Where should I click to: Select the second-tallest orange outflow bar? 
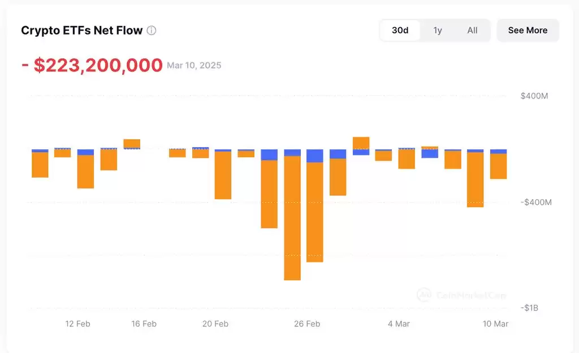pos(315,212)
